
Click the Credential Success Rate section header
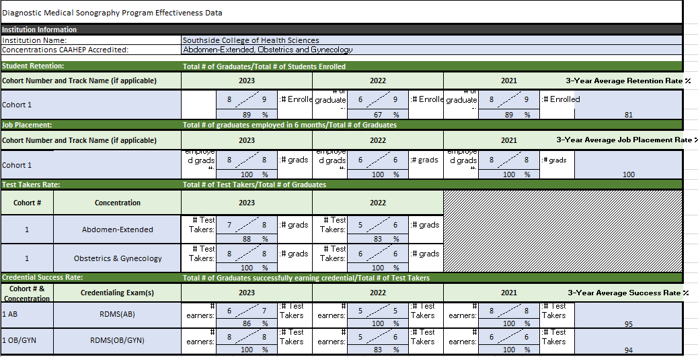point(42,278)
